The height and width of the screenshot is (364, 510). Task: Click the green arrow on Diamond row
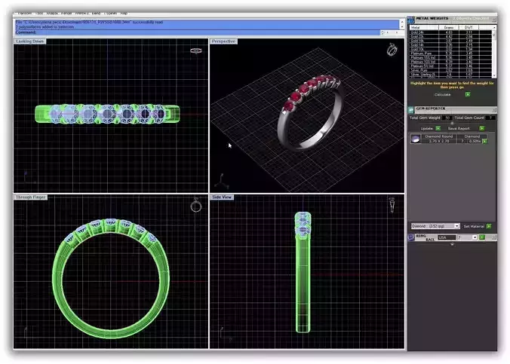pyautogui.click(x=485, y=142)
